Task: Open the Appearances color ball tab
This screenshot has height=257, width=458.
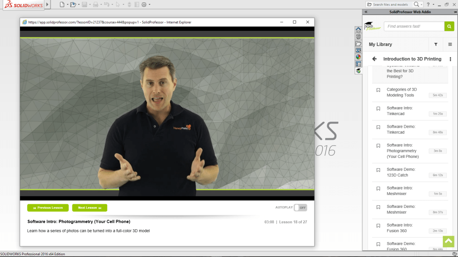Action: [x=358, y=57]
